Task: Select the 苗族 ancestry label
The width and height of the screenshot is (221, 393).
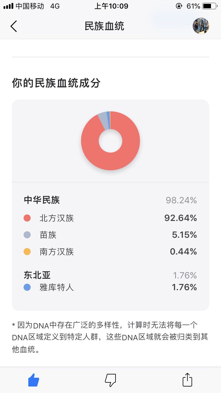Action: 48,235
